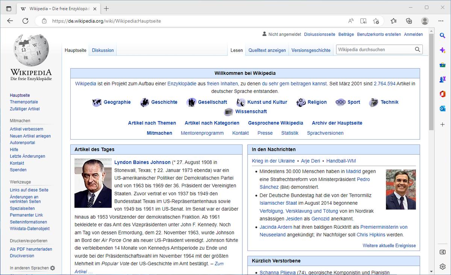
Task: Click the browser Back arrow
Action: tap(10, 21)
